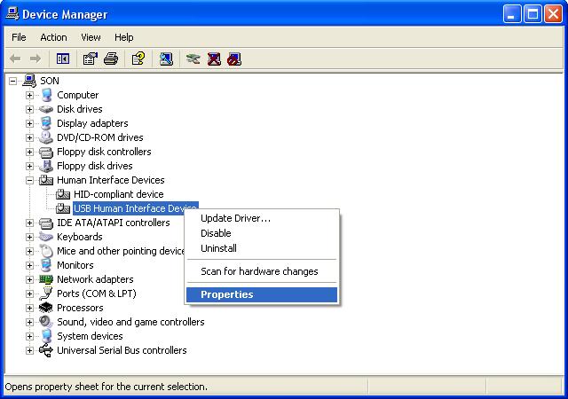
Task: Click the Print toolbar icon
Action: pos(111,59)
